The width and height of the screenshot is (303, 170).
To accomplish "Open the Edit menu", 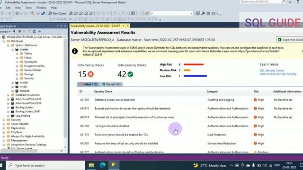I will pyautogui.click(x=8, y=8).
